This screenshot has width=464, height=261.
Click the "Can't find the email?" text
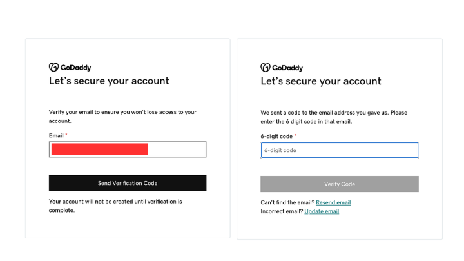point(287,203)
